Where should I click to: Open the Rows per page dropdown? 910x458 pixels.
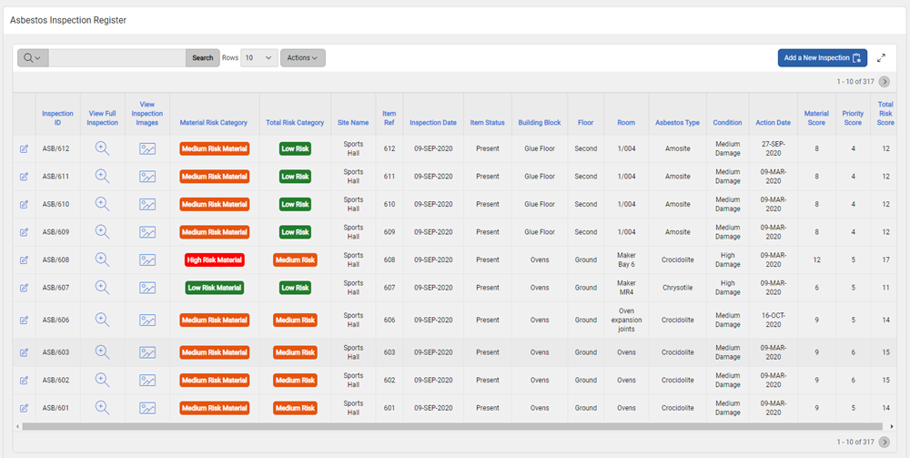pos(258,58)
